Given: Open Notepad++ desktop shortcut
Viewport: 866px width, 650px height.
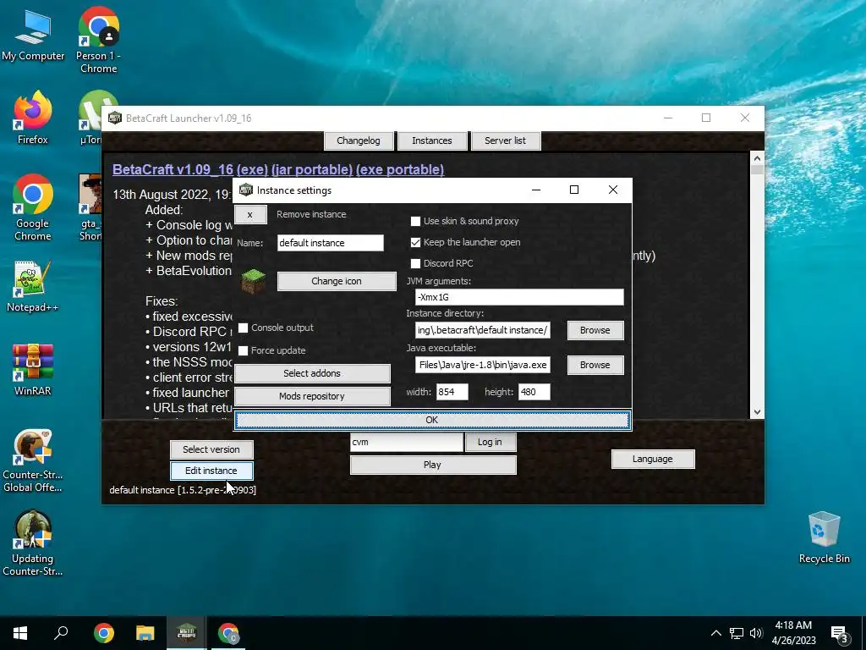Looking at the screenshot, I should pos(33,286).
